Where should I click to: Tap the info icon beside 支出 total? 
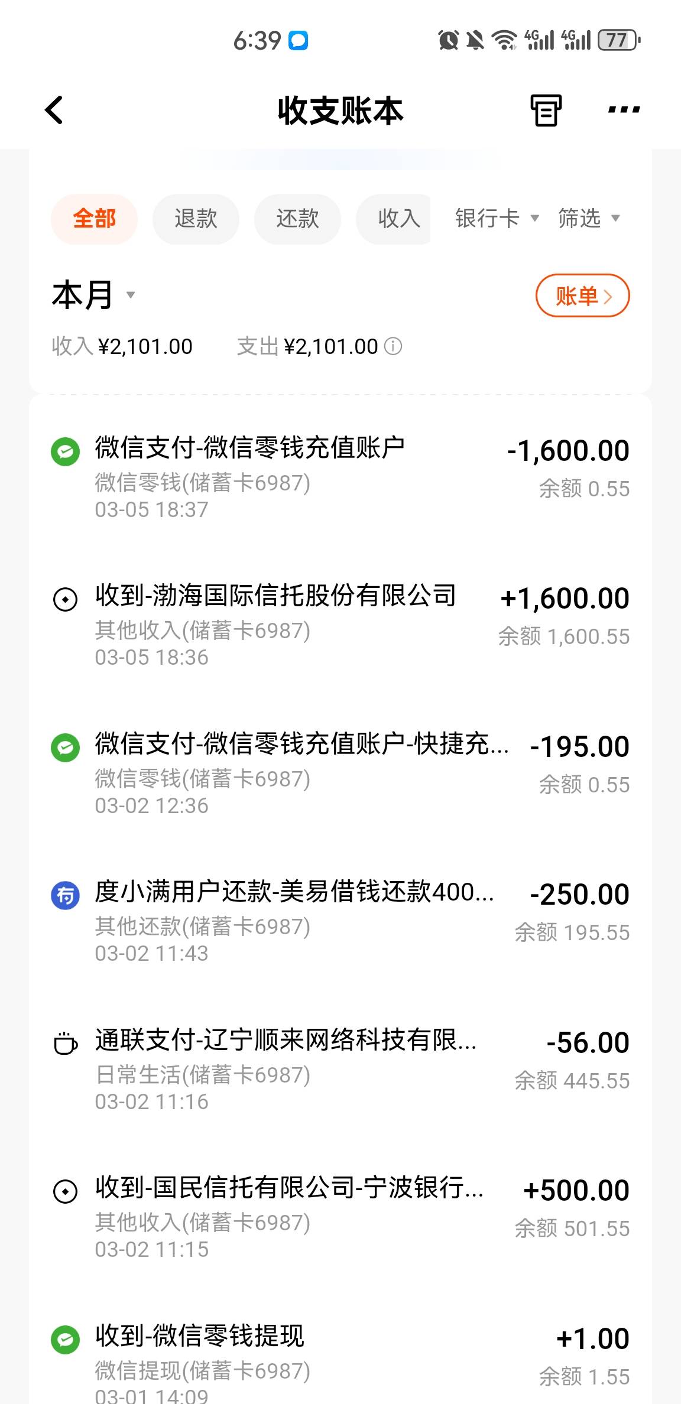(393, 346)
